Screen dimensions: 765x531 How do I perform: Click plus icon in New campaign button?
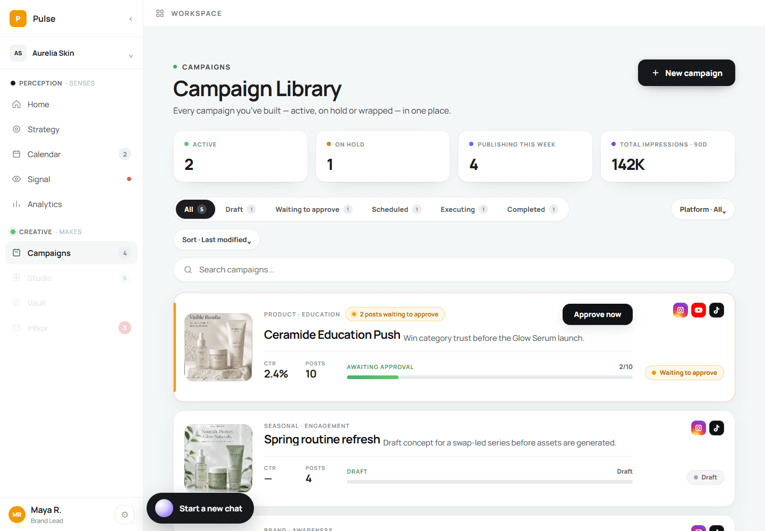pos(656,73)
